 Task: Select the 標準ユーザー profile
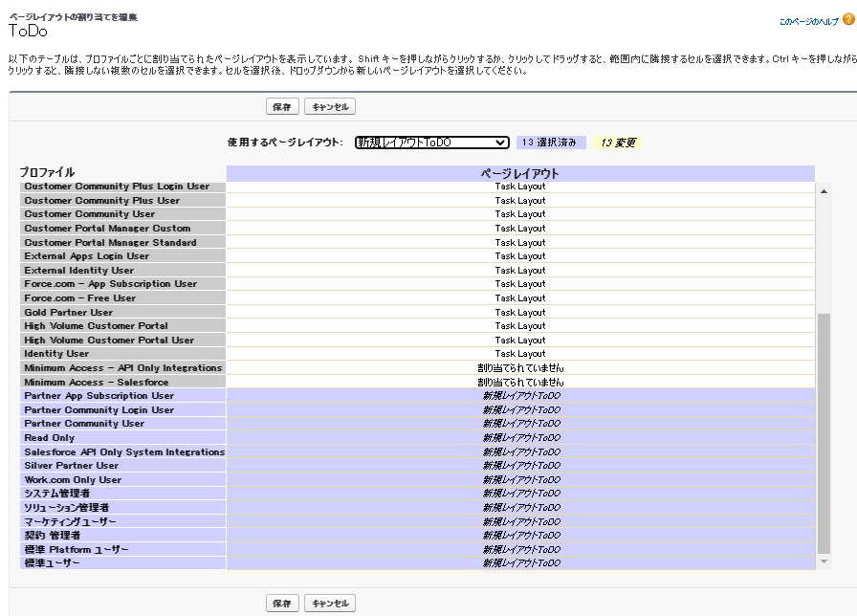123,563
